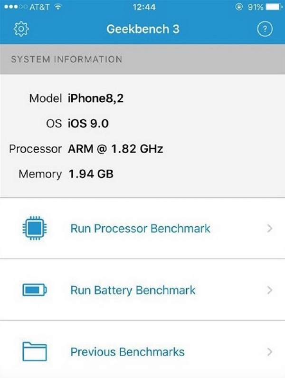
Task: Tap the processor chip icon
Action: (35, 228)
